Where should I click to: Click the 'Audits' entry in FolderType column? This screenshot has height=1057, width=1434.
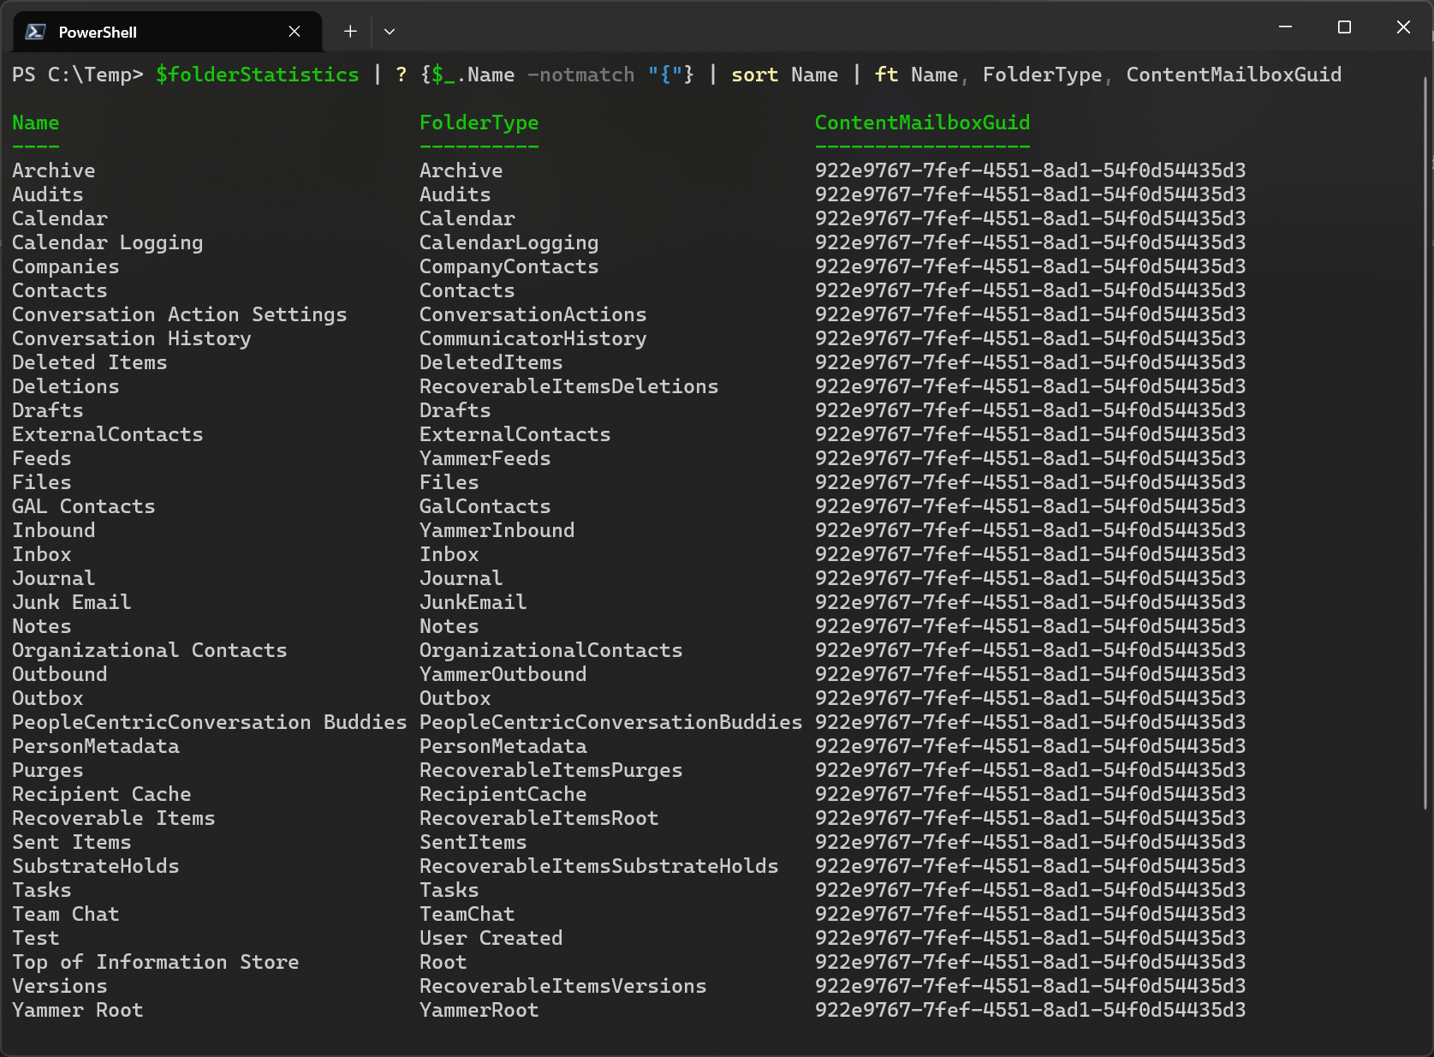(x=455, y=194)
